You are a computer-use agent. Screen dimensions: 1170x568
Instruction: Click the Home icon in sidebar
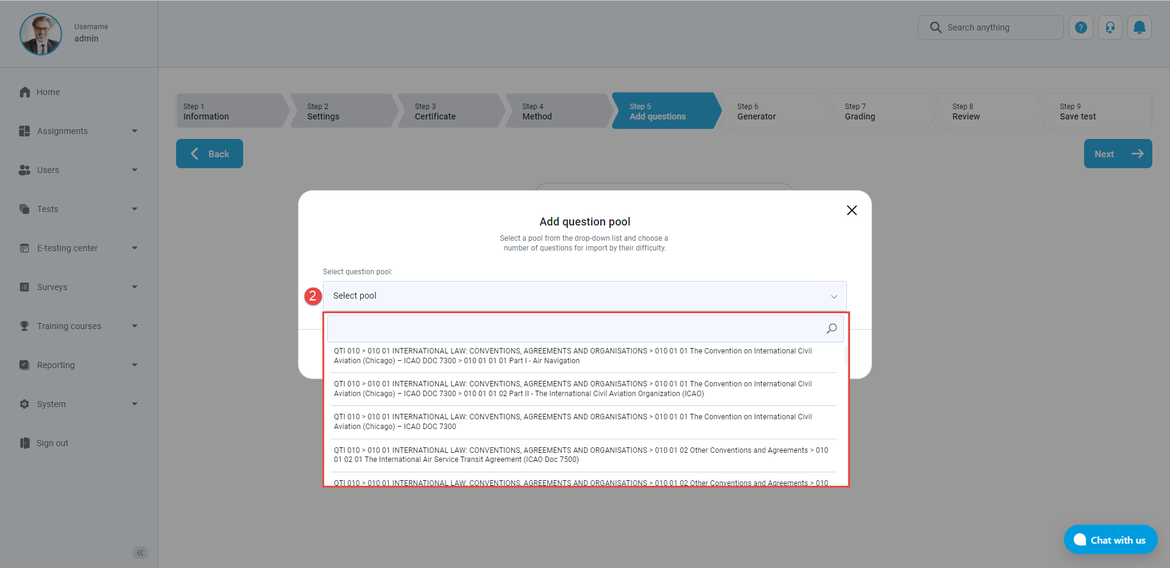tap(24, 92)
